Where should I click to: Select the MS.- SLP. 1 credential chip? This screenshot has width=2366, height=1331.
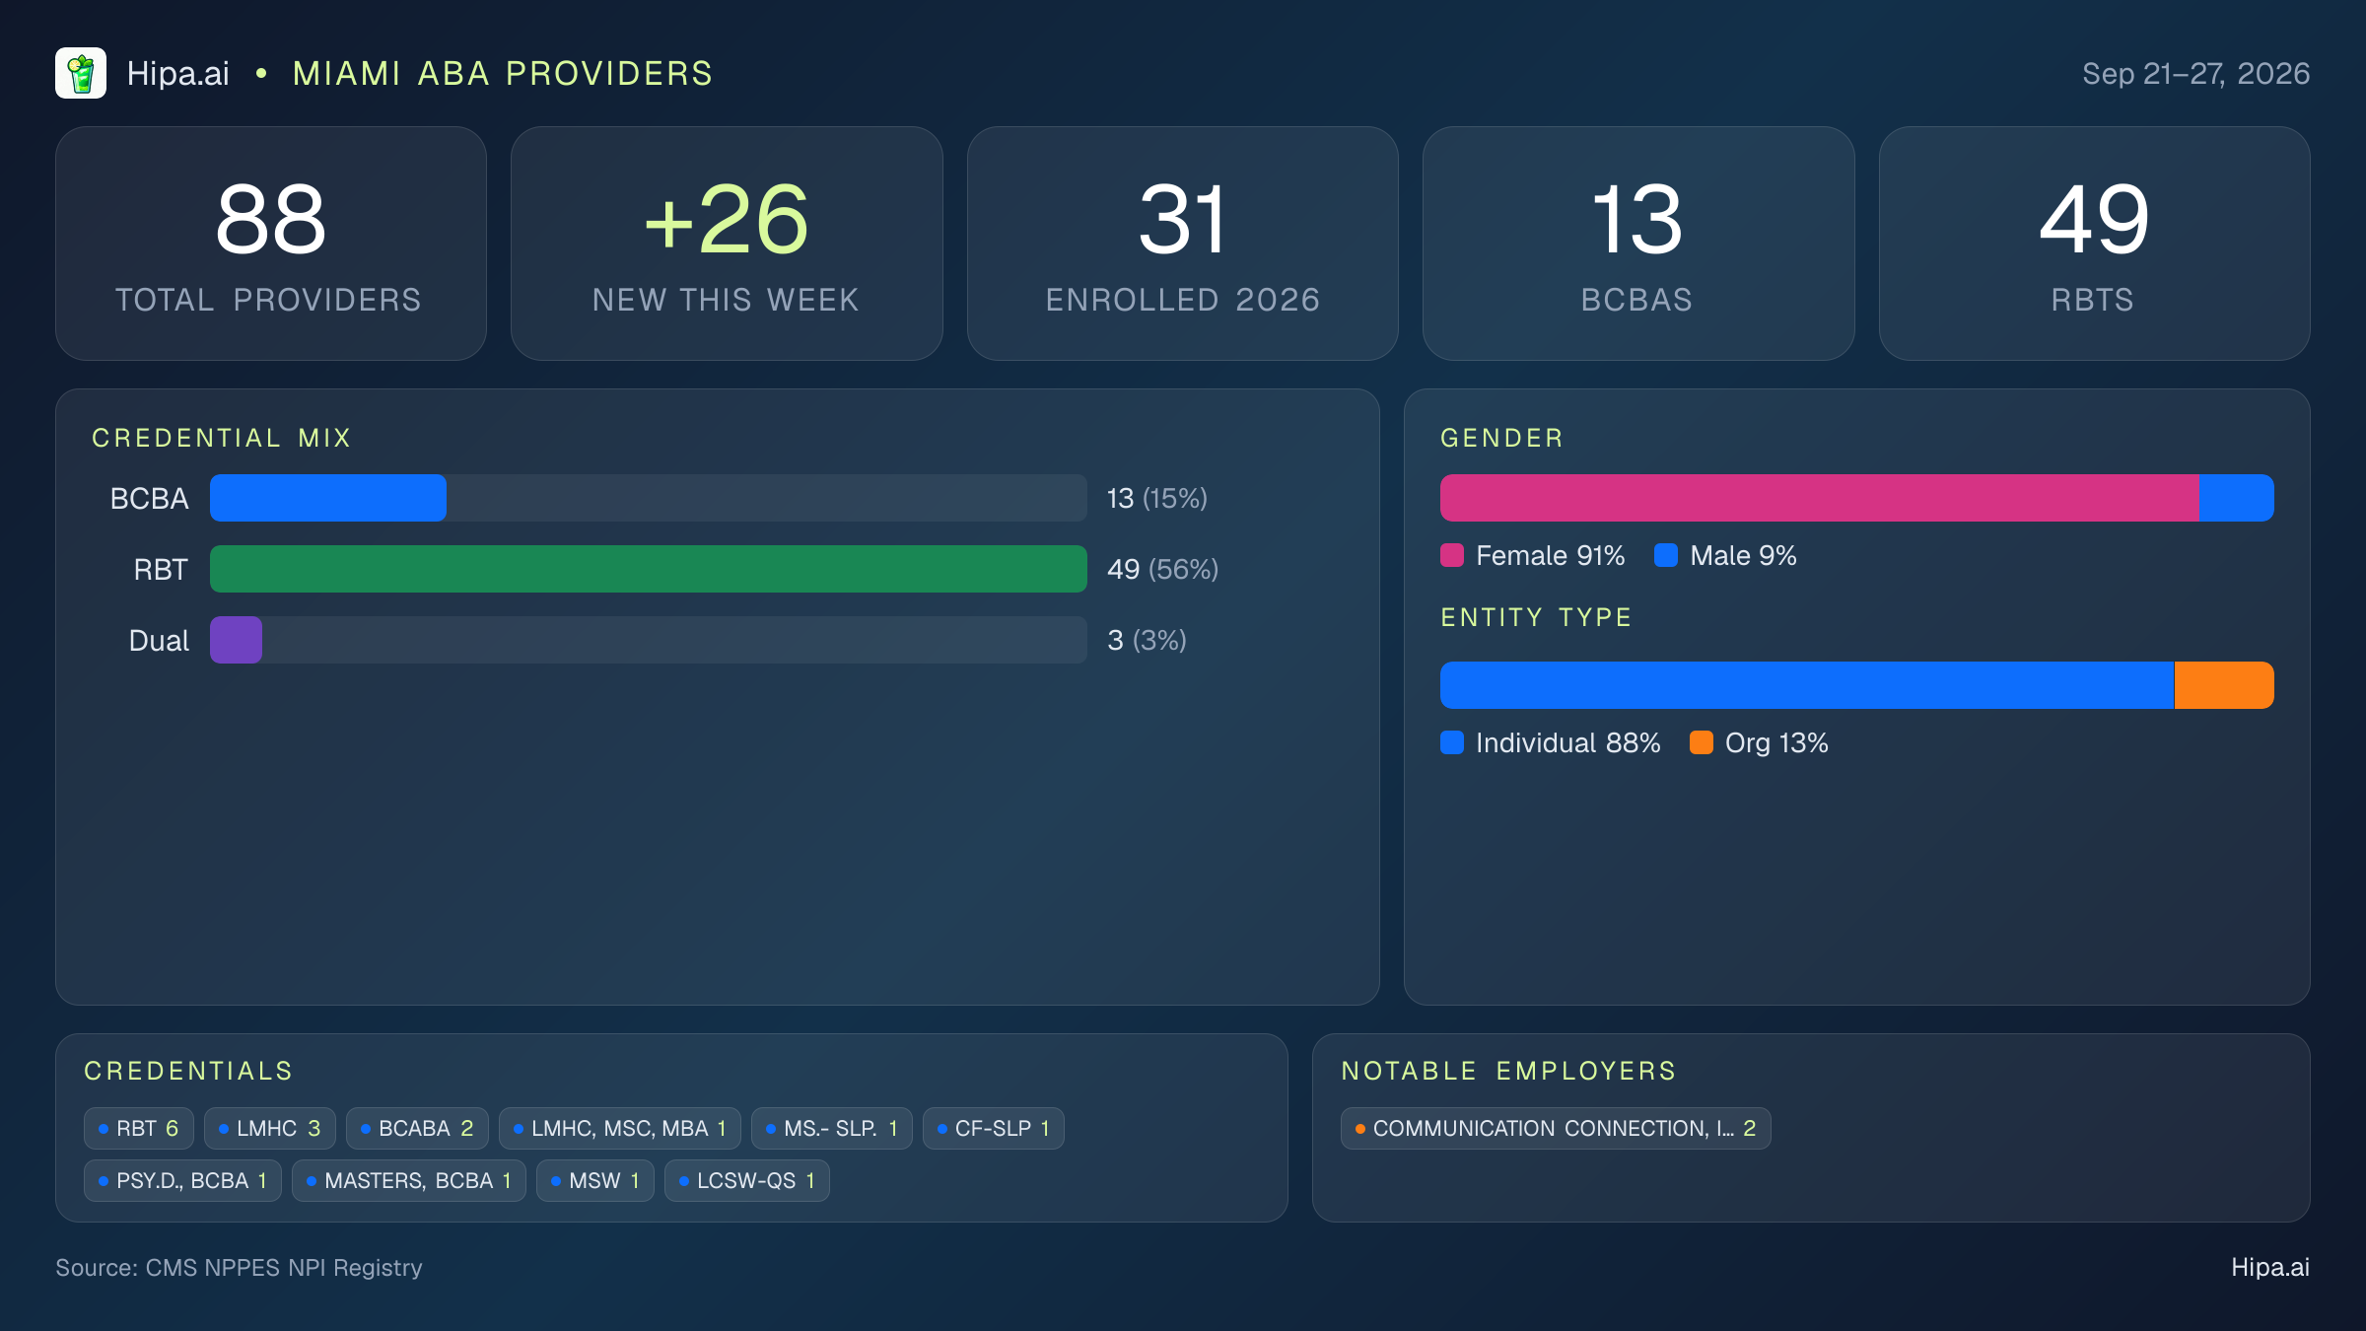point(832,1128)
